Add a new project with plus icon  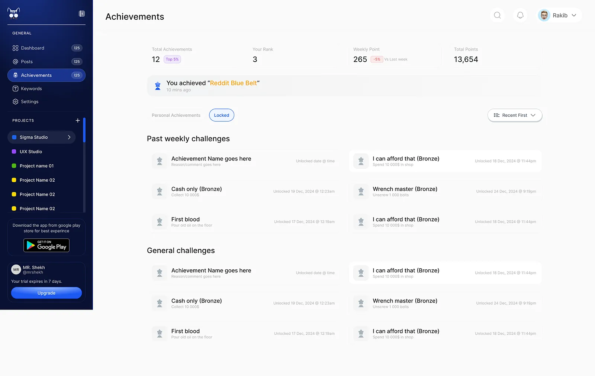point(78,120)
